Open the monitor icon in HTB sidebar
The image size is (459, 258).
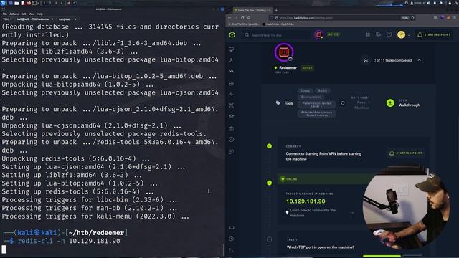pyautogui.click(x=231, y=49)
